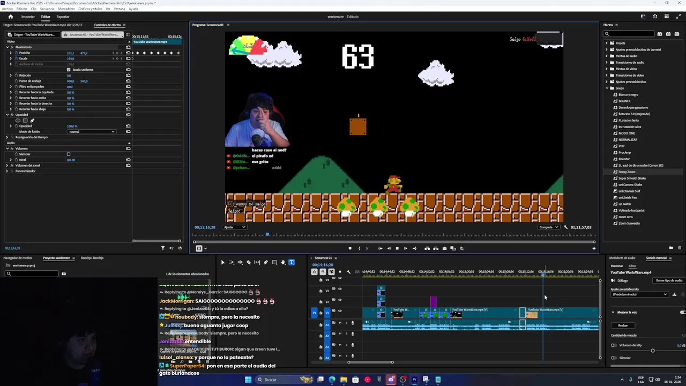The height and width of the screenshot is (386, 686).
Task: Open Navegador de medios tab
Action: (18, 258)
